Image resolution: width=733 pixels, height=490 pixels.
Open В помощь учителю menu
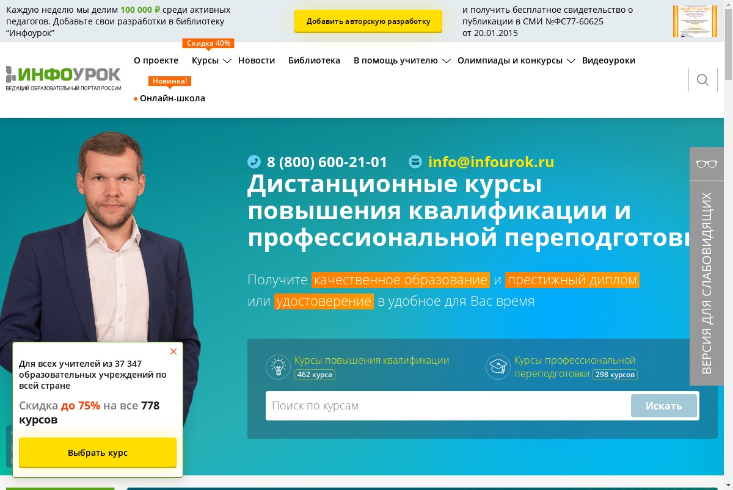click(x=396, y=60)
